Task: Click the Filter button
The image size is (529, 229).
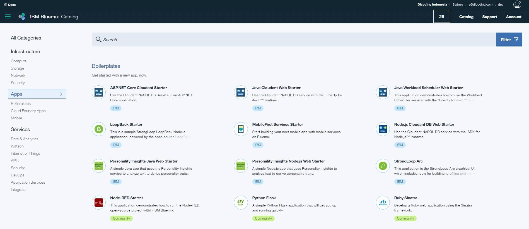Action: coord(509,40)
